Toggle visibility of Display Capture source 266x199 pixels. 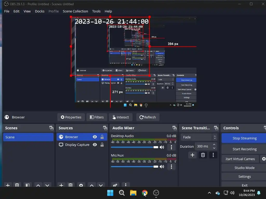95,145
